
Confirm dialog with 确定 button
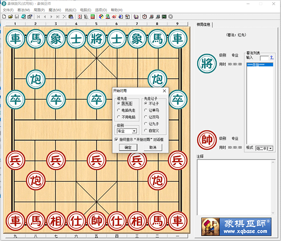pos(128,147)
